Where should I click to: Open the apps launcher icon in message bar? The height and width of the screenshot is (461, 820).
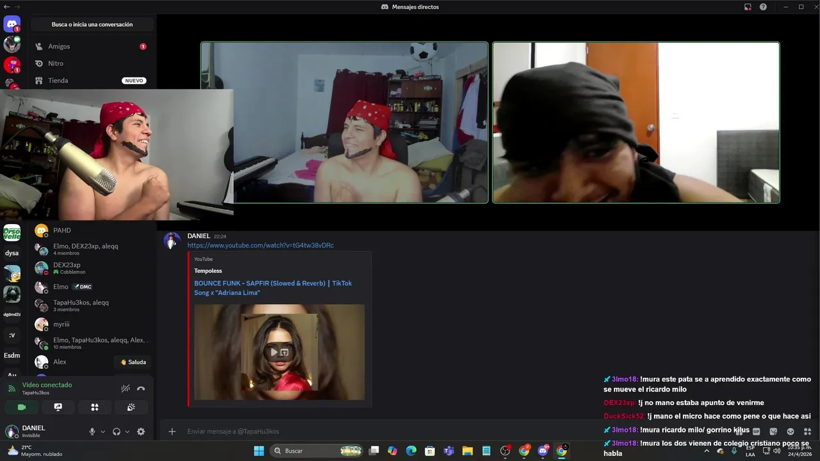pos(807,432)
